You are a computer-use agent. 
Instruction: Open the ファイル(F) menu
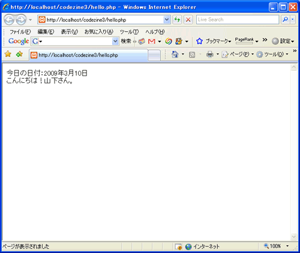pos(20,32)
